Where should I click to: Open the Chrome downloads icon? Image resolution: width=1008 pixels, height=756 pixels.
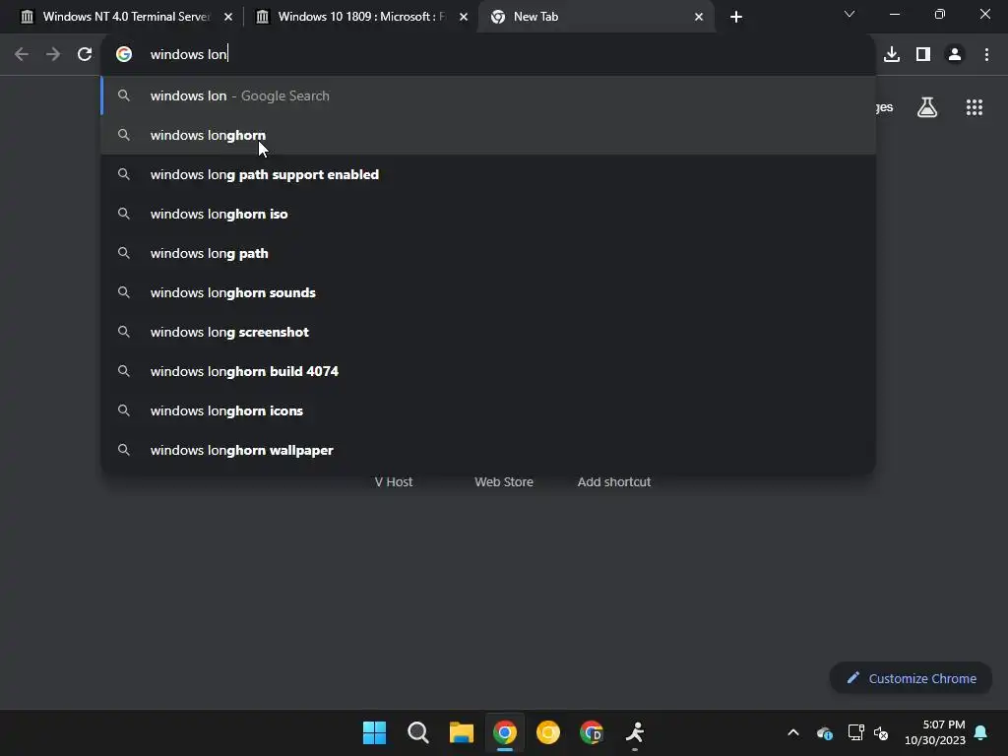[x=892, y=55]
